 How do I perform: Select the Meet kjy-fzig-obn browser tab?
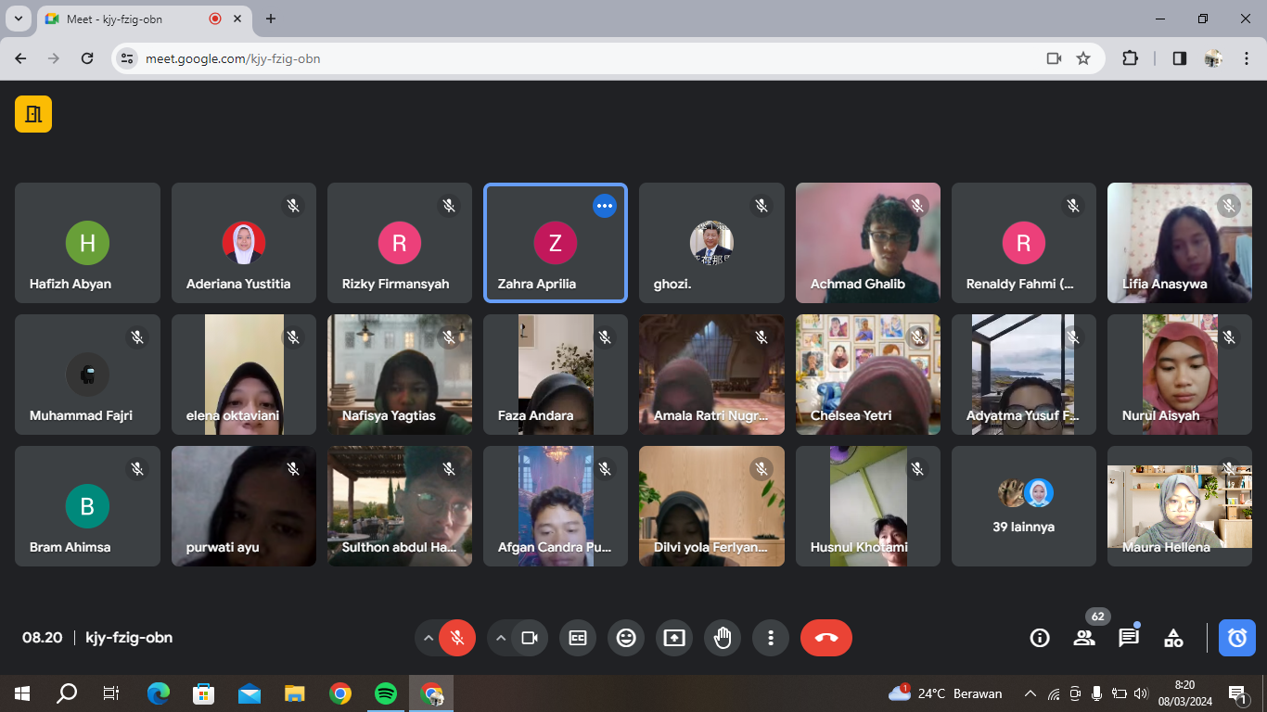(130, 19)
